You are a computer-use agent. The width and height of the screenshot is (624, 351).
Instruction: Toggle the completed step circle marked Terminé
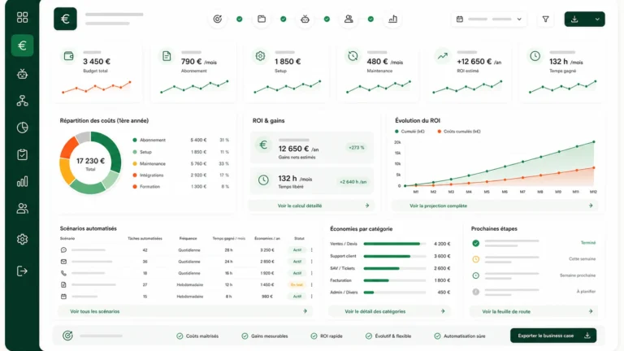coord(475,243)
